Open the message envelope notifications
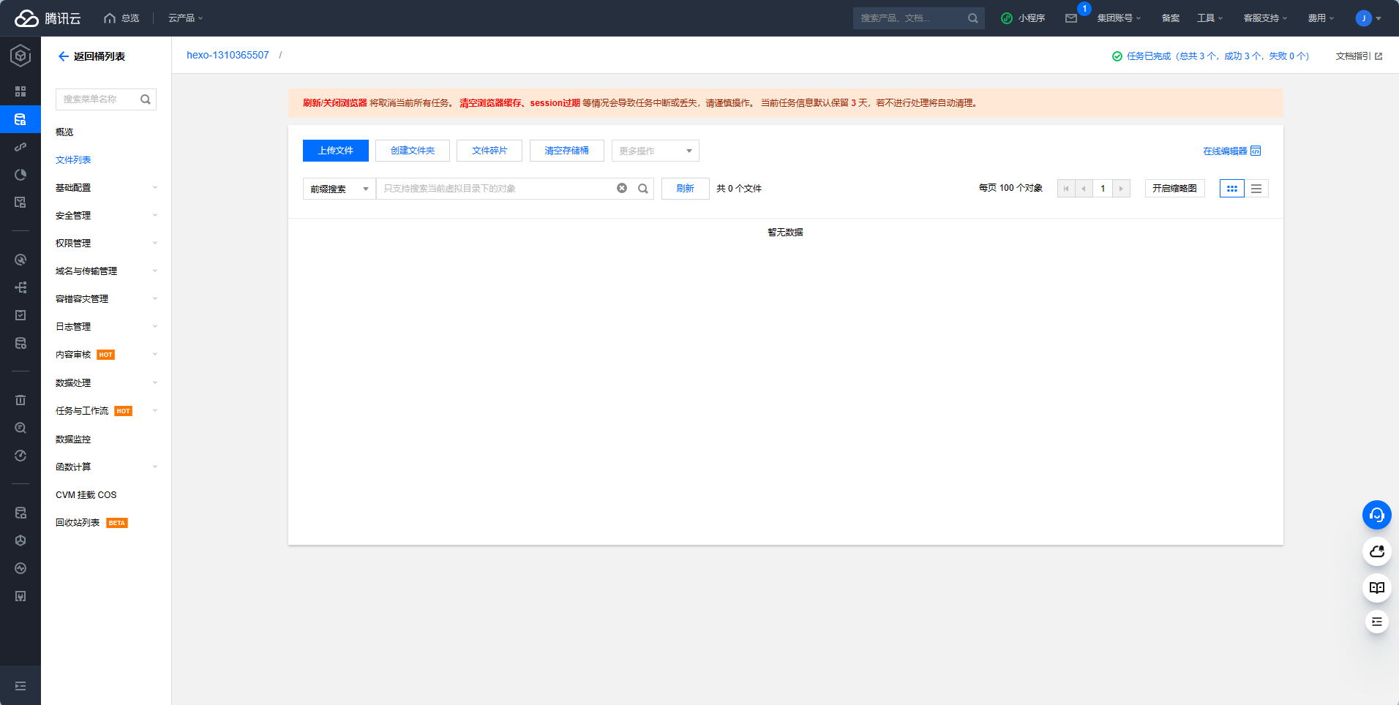 tap(1071, 18)
